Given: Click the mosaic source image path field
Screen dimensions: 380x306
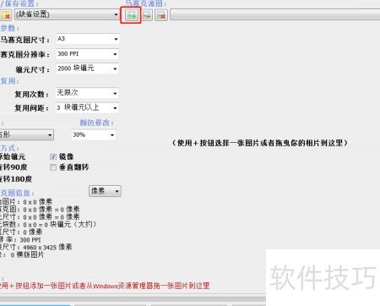Looking at the screenshot, I should click(275, 14).
